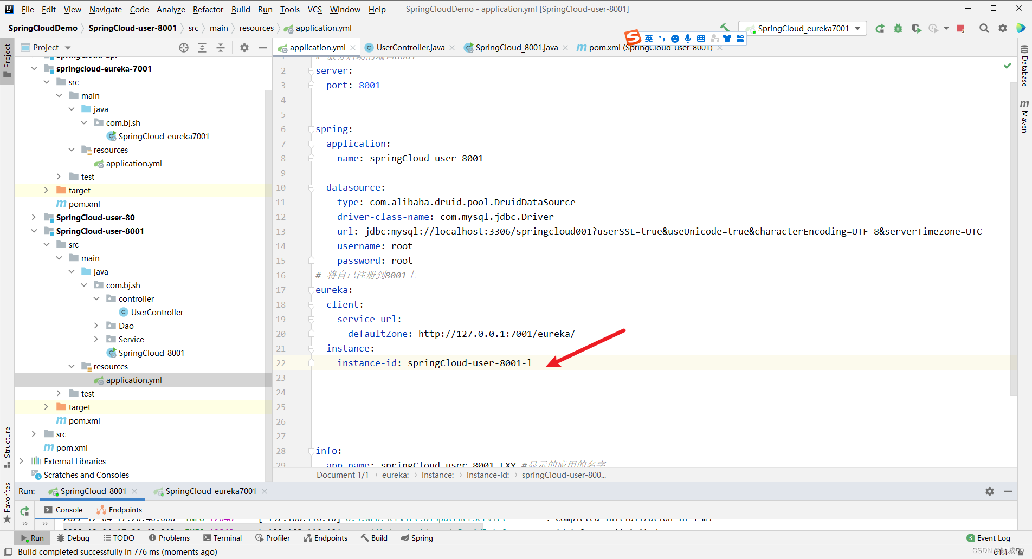Viewport: 1032px width, 559px height.
Task: Open Run panel settings gear
Action: point(990,491)
